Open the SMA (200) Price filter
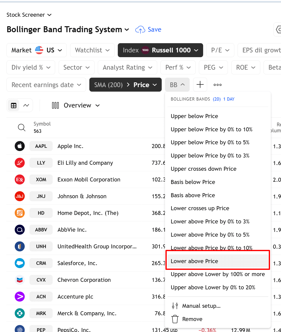Screen dimensions: 281x332 (x=126, y=85)
